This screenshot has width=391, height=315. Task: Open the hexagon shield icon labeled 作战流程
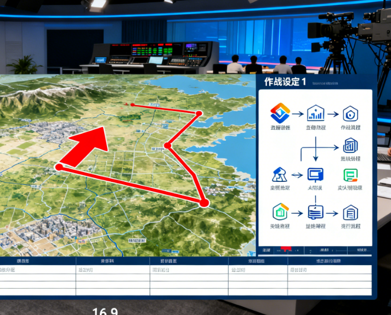point(350,114)
